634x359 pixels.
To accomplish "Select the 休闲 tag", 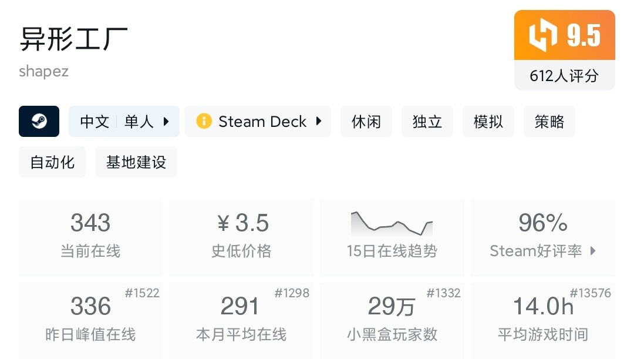I will pyautogui.click(x=366, y=122).
